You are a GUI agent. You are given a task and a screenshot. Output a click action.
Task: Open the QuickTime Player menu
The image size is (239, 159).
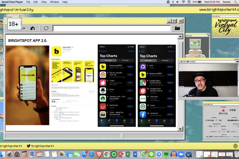[12, 2]
